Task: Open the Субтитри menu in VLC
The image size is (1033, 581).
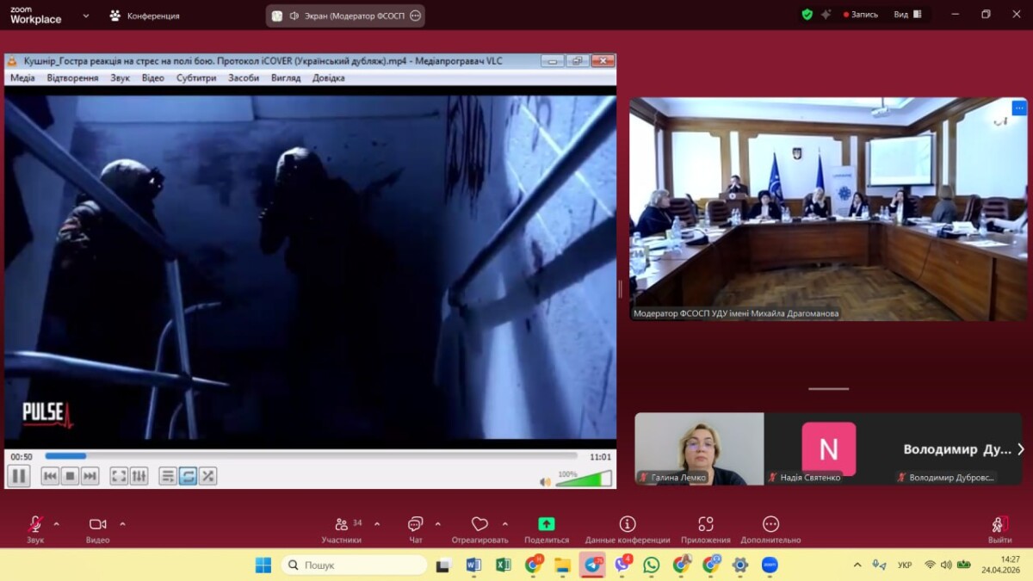Action: coord(196,77)
